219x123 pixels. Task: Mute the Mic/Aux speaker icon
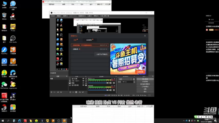pyautogui.click(x=111, y=83)
